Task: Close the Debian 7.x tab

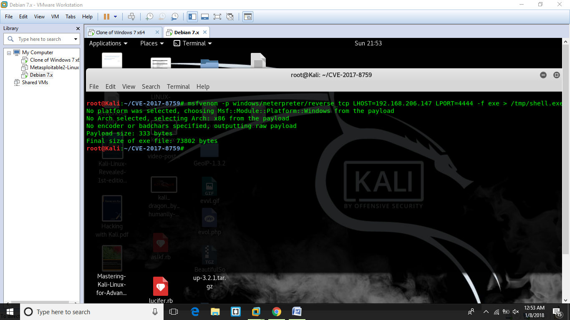Action: [204, 32]
